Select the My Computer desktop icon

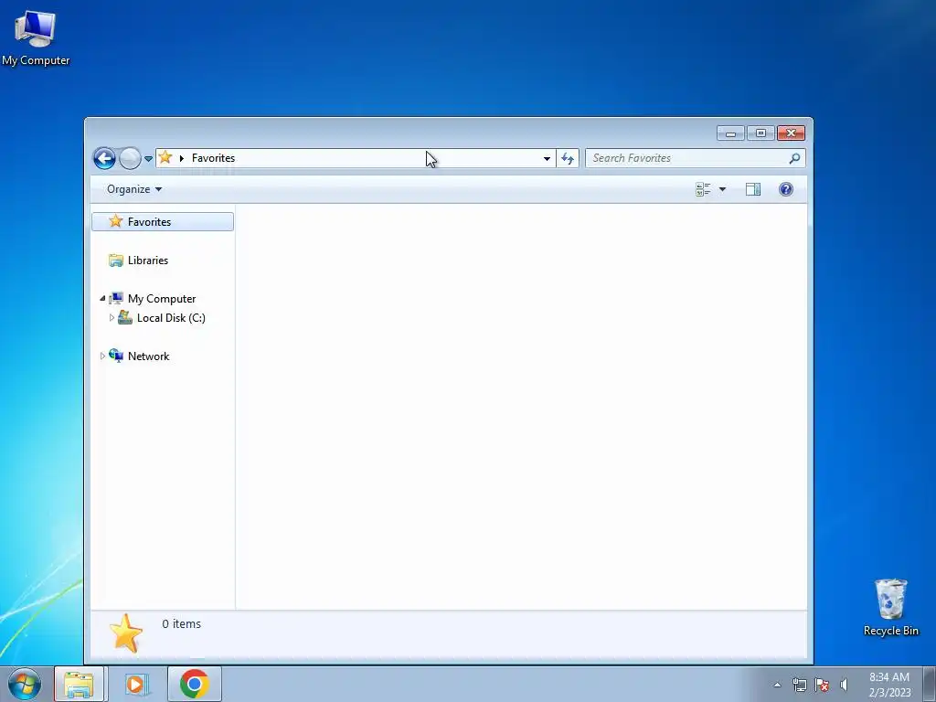[x=36, y=37]
